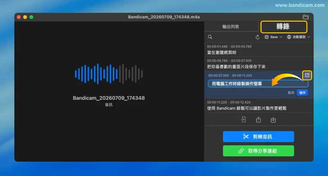Maximize the window with the green button
The image size is (328, 176).
click(32, 17)
